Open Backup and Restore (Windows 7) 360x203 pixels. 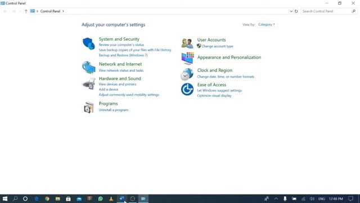tap(123, 55)
